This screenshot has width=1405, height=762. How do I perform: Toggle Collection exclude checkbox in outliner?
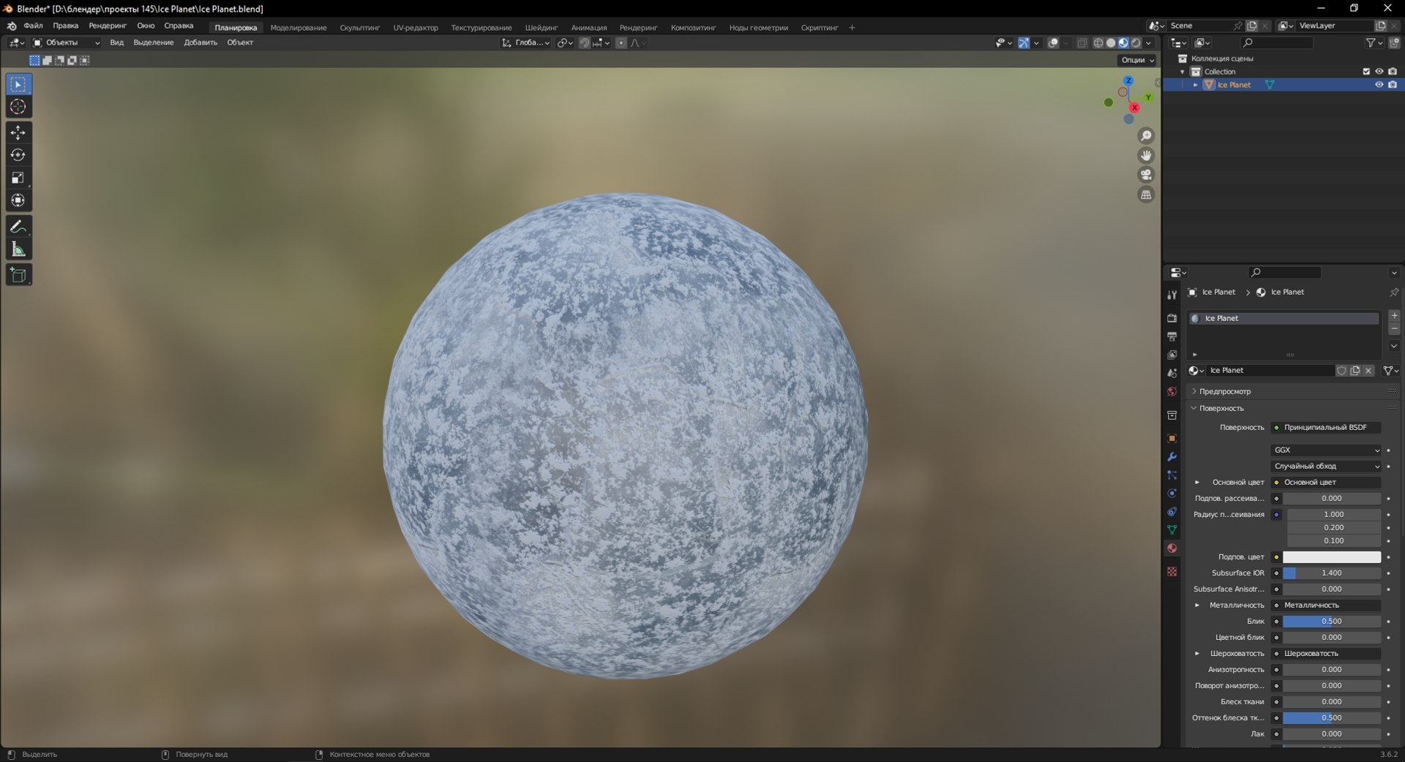(1366, 72)
